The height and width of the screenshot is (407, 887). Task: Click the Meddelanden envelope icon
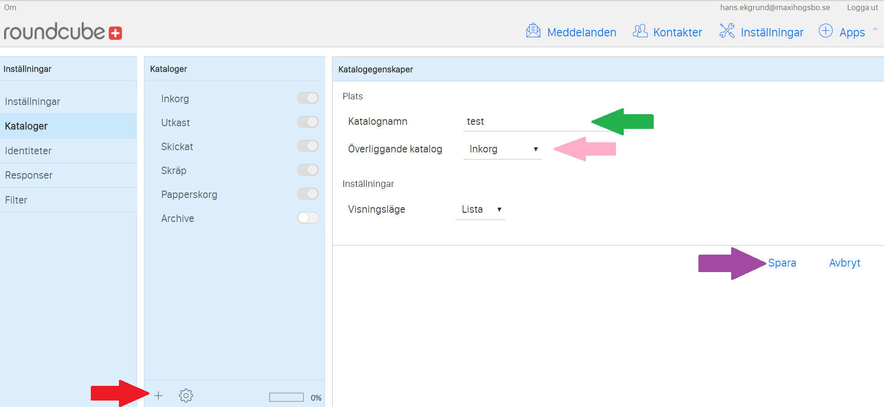click(x=533, y=31)
